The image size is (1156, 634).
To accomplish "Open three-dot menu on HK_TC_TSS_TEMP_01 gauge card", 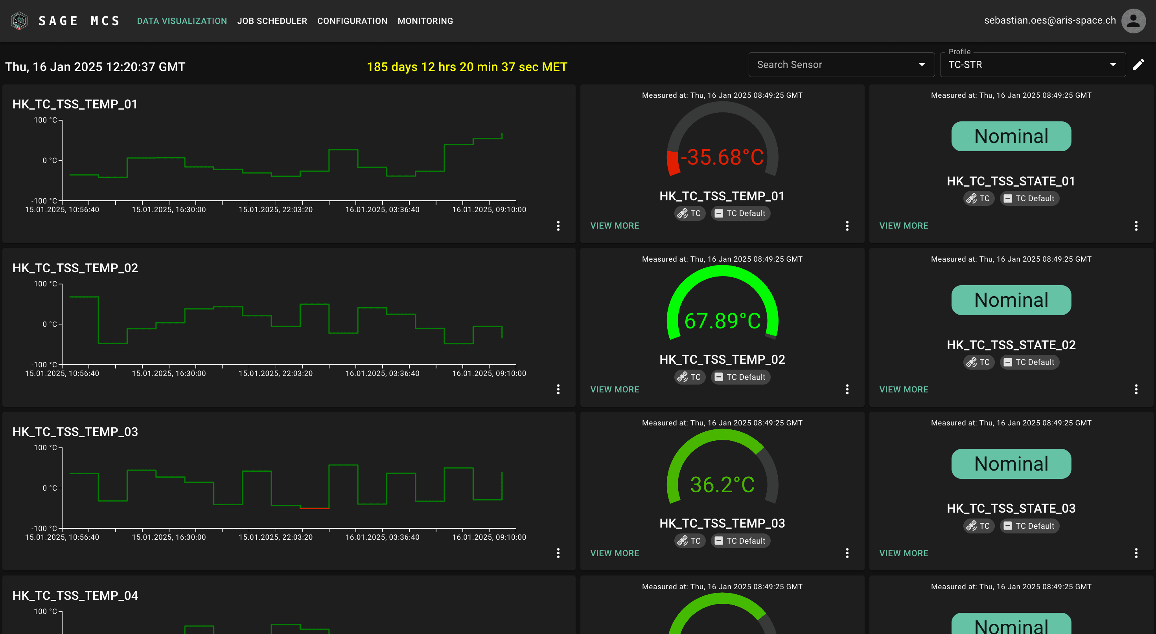I will [x=847, y=225].
